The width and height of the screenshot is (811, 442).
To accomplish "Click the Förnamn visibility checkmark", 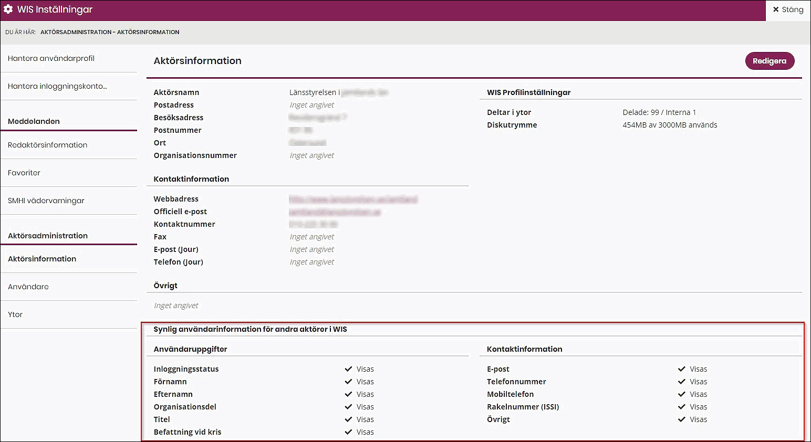I will pyautogui.click(x=348, y=382).
